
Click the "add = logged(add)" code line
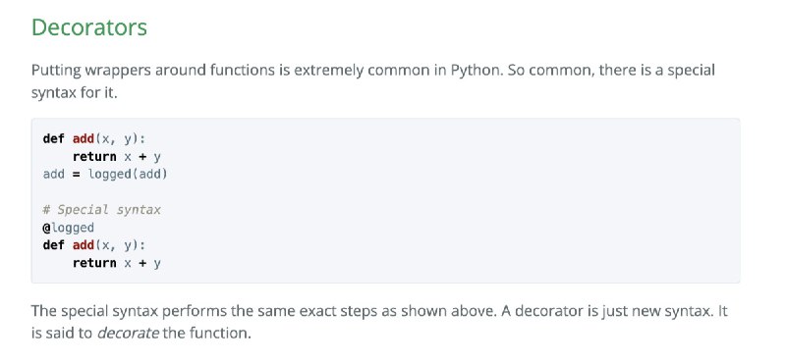click(x=105, y=175)
